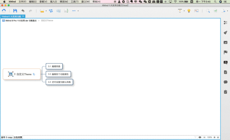Select subtopic 2.3 还可设置为默认风格
The width and height of the screenshot is (230, 140).
point(59,82)
